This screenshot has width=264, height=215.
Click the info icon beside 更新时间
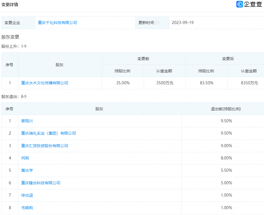tap(157, 23)
